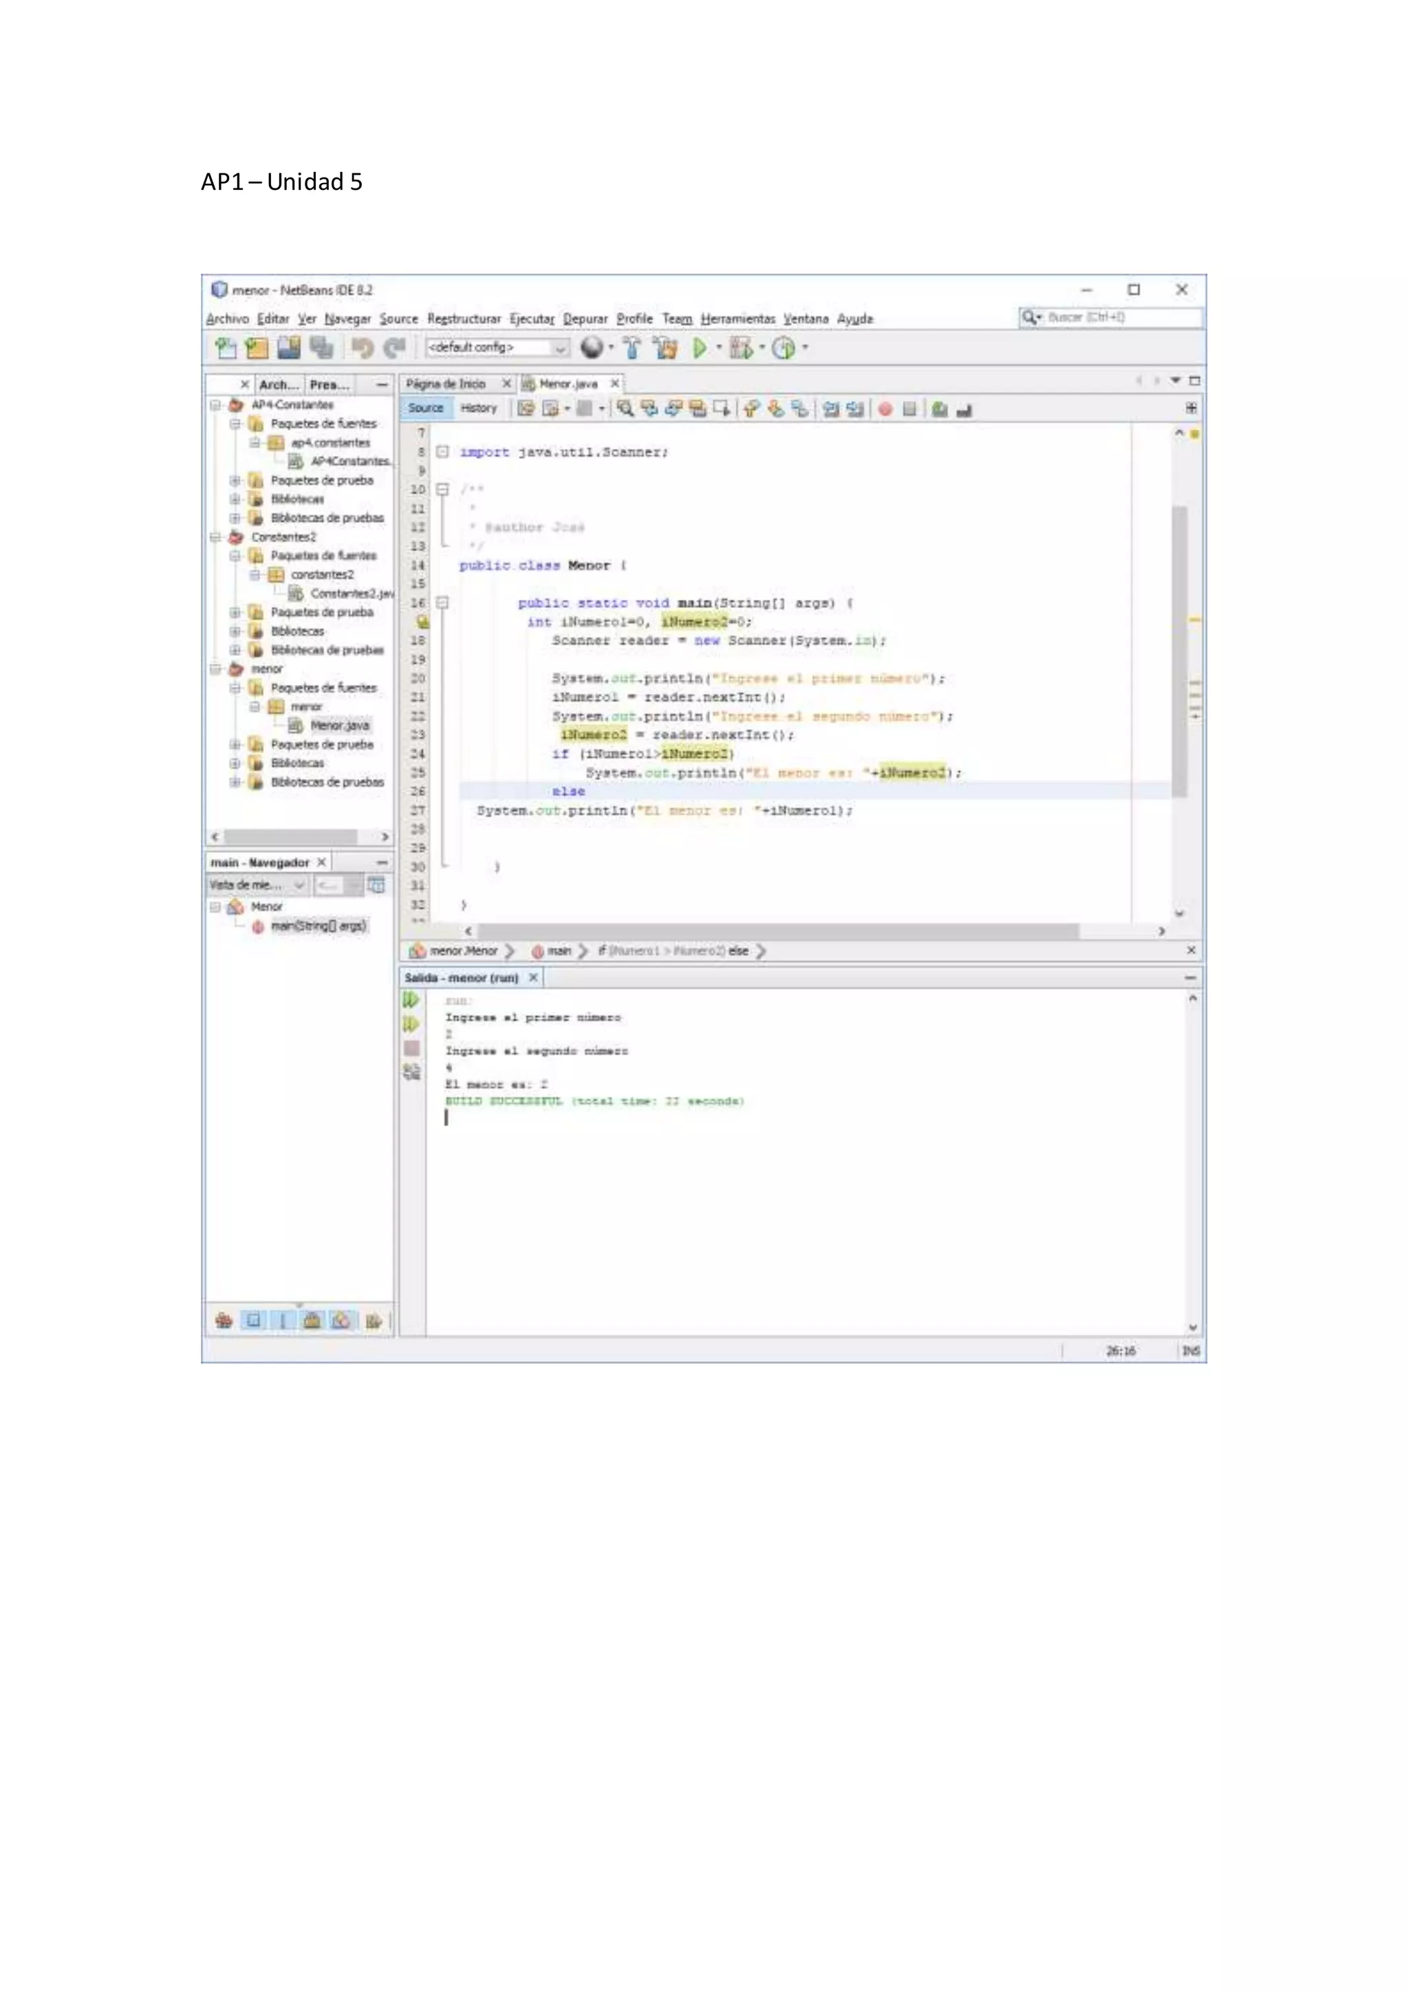The height and width of the screenshot is (1992, 1409).
Task: Click main(String[] args) in Navigator
Action: (319, 926)
